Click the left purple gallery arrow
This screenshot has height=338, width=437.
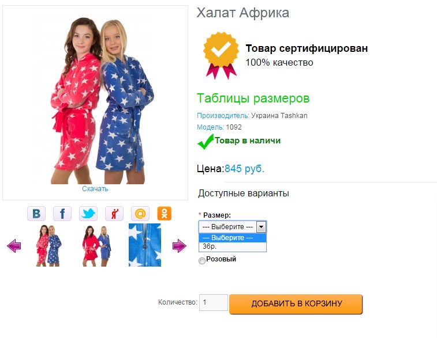[14, 246]
